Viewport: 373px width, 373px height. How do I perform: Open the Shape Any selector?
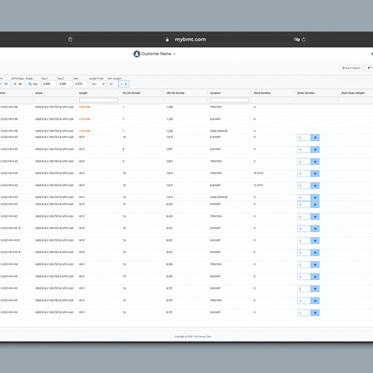tap(34, 83)
